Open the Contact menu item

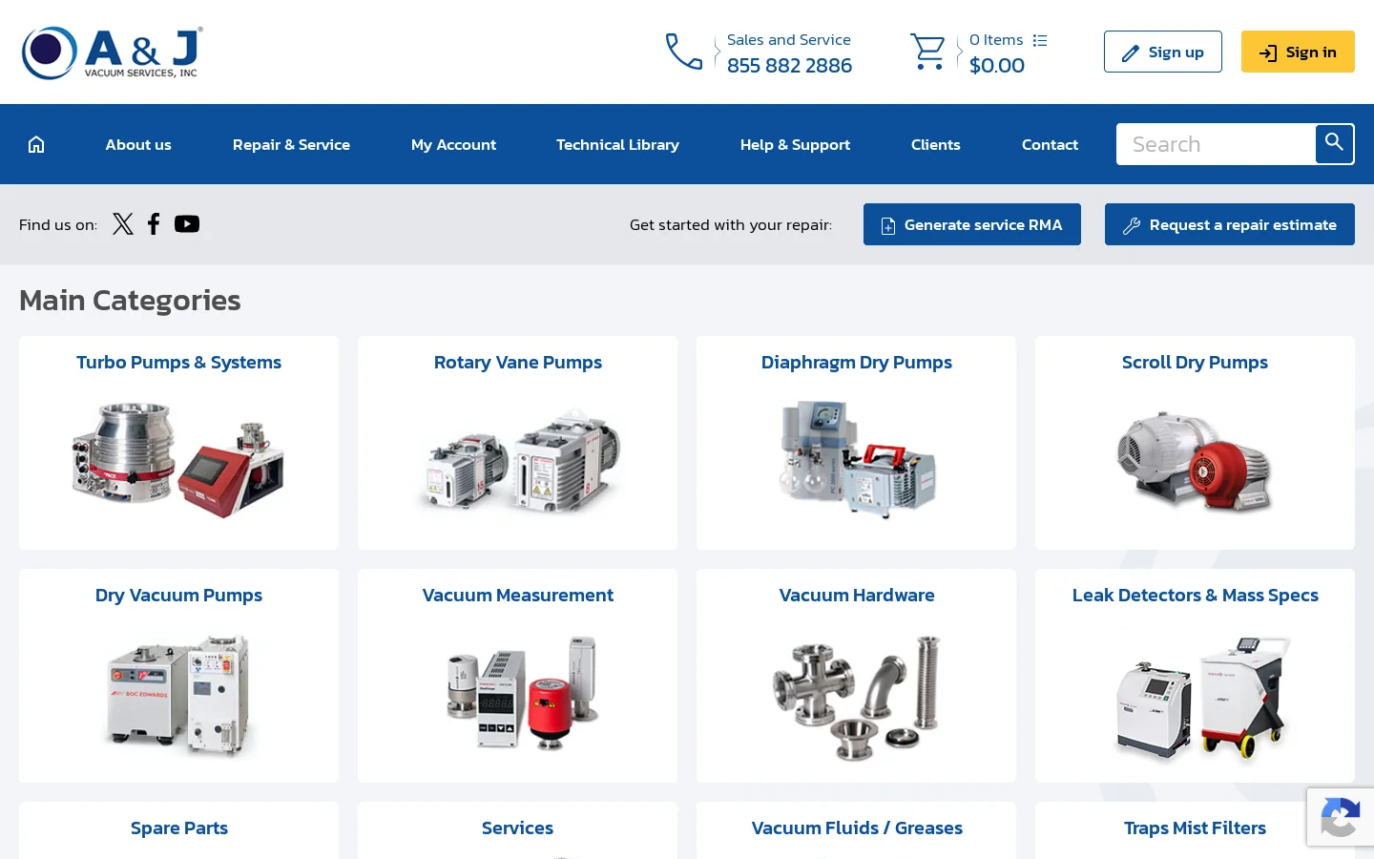click(x=1050, y=144)
